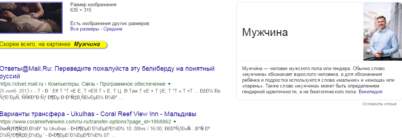This screenshot has height=139, width=402.
Task: Open 'Варианты трансфера - Ukulhas' result
Action: pyautogui.click(x=98, y=114)
